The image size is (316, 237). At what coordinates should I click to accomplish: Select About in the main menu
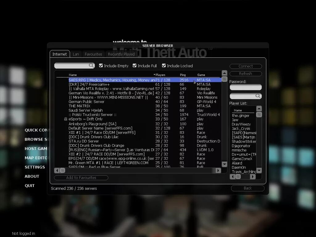click(x=32, y=176)
